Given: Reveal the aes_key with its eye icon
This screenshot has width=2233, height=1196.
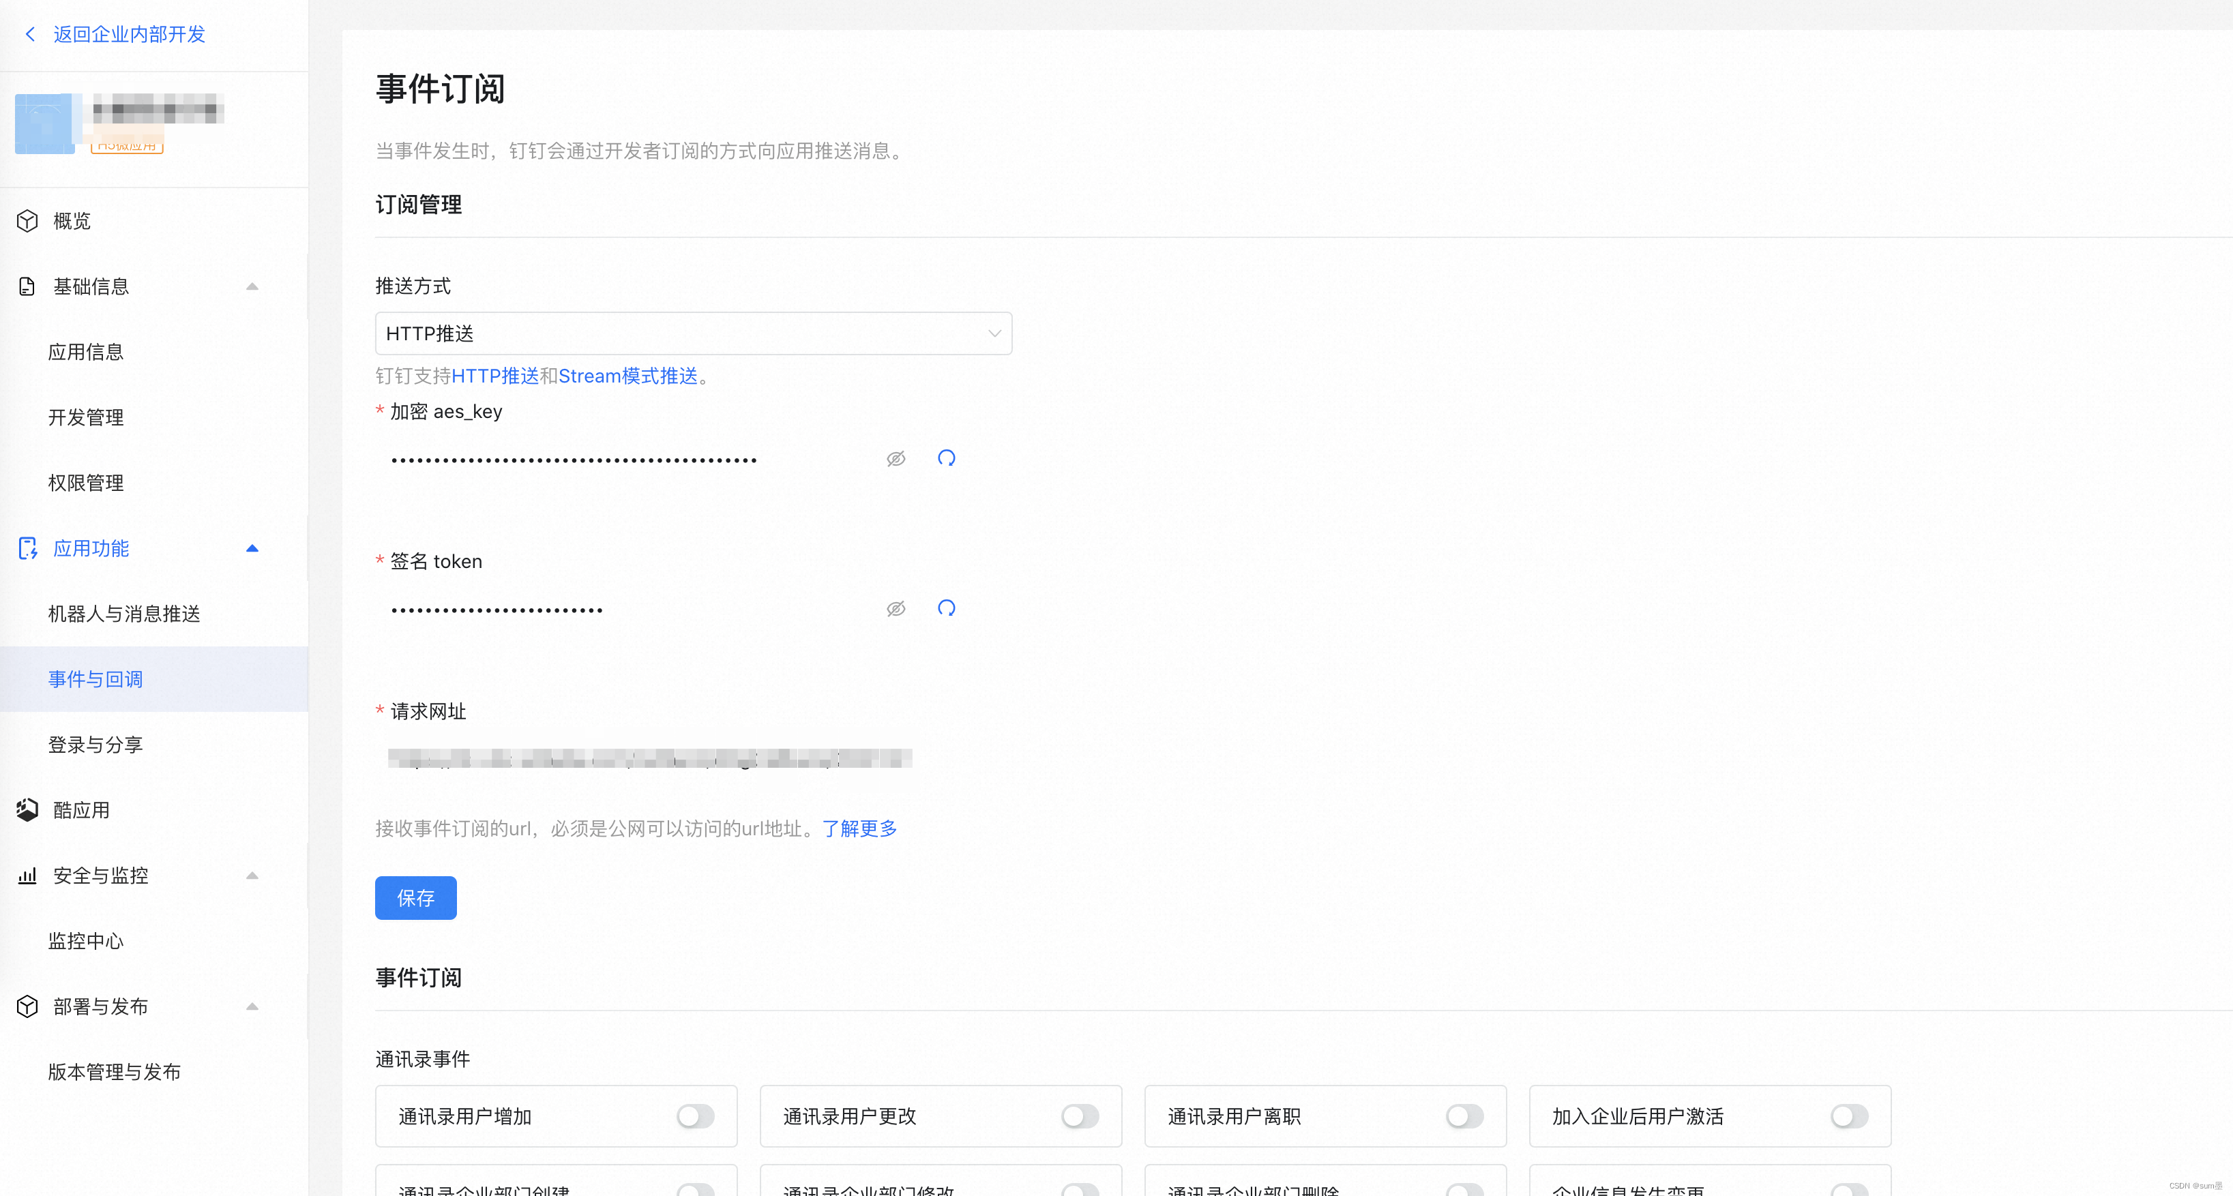Looking at the screenshot, I should (896, 458).
